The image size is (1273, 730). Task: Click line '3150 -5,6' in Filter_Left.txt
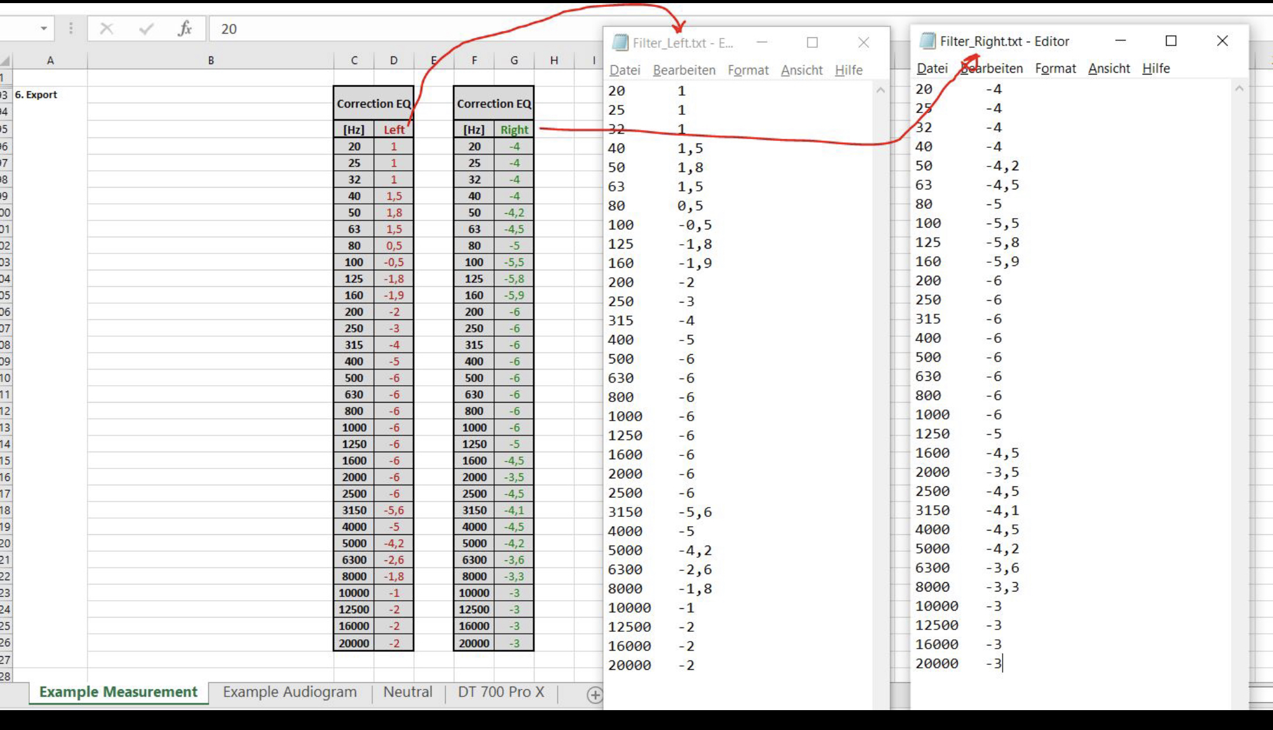click(659, 513)
